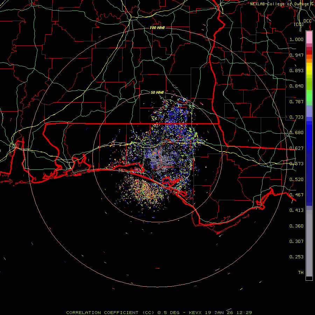Click the Correlation Coefficient KEVX caption text
The width and height of the screenshot is (315, 315).
[x=159, y=312]
